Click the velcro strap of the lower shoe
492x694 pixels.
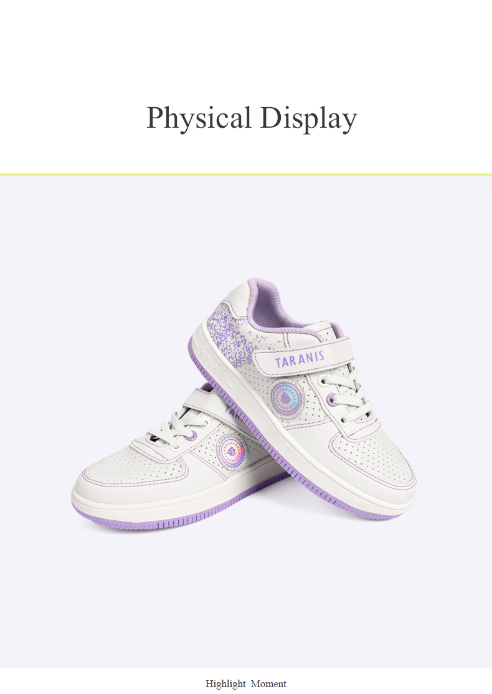pos(204,399)
